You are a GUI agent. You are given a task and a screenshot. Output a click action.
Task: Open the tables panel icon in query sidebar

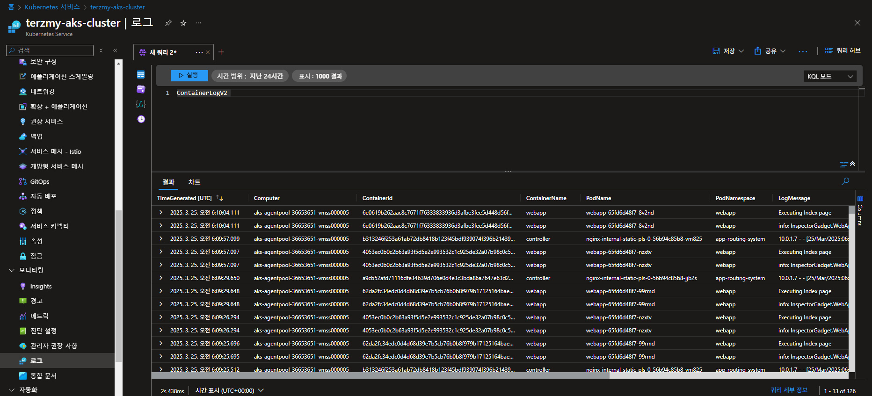141,75
